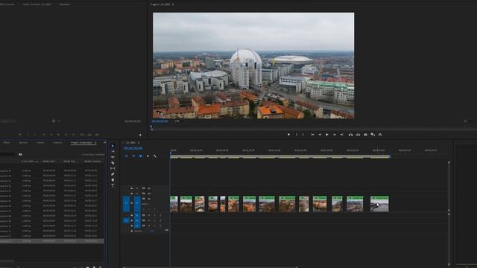Step forward one frame in Program monitor
This screenshot has height=268, width=477.
pyautogui.click(x=335, y=135)
